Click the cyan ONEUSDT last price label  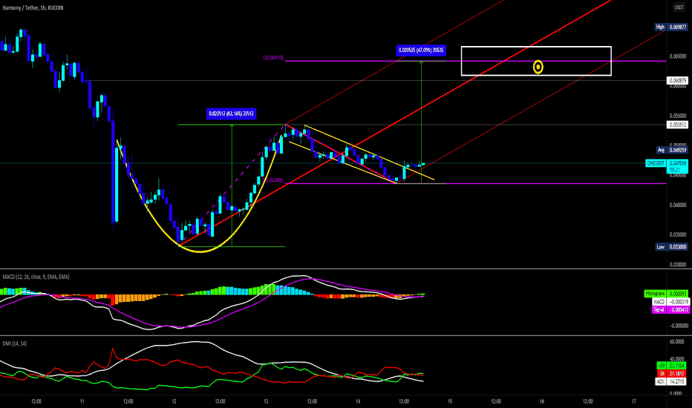click(x=667, y=166)
